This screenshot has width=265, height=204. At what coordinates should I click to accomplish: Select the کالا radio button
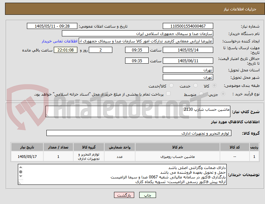pyautogui.click(x=214, y=86)
